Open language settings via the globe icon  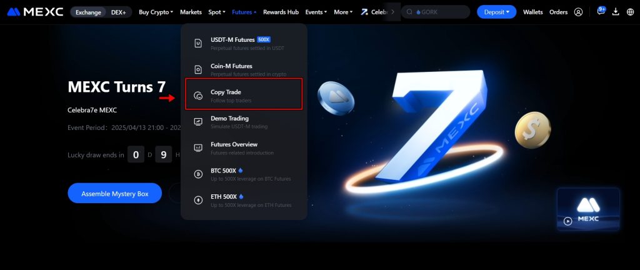[x=629, y=12]
